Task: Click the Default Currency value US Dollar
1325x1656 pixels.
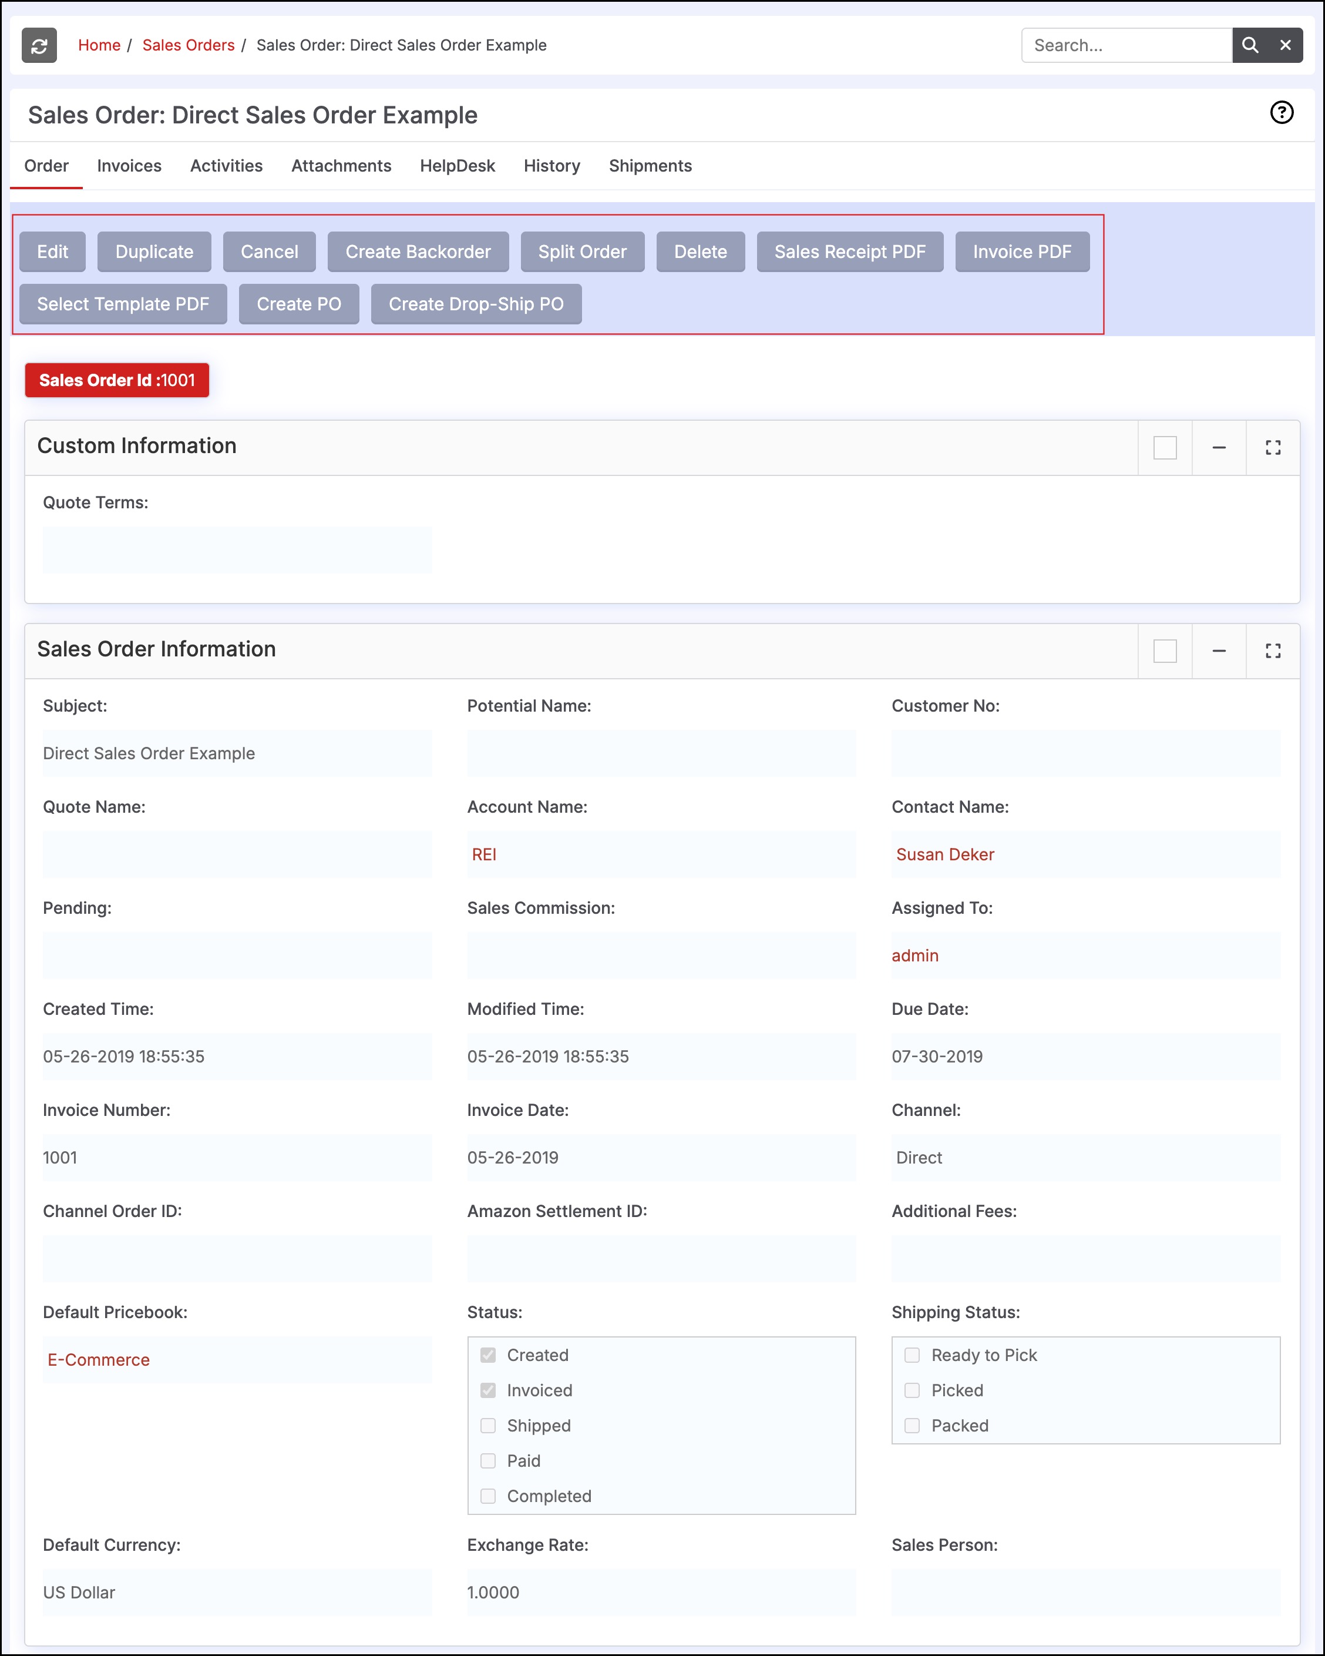Action: click(79, 1593)
